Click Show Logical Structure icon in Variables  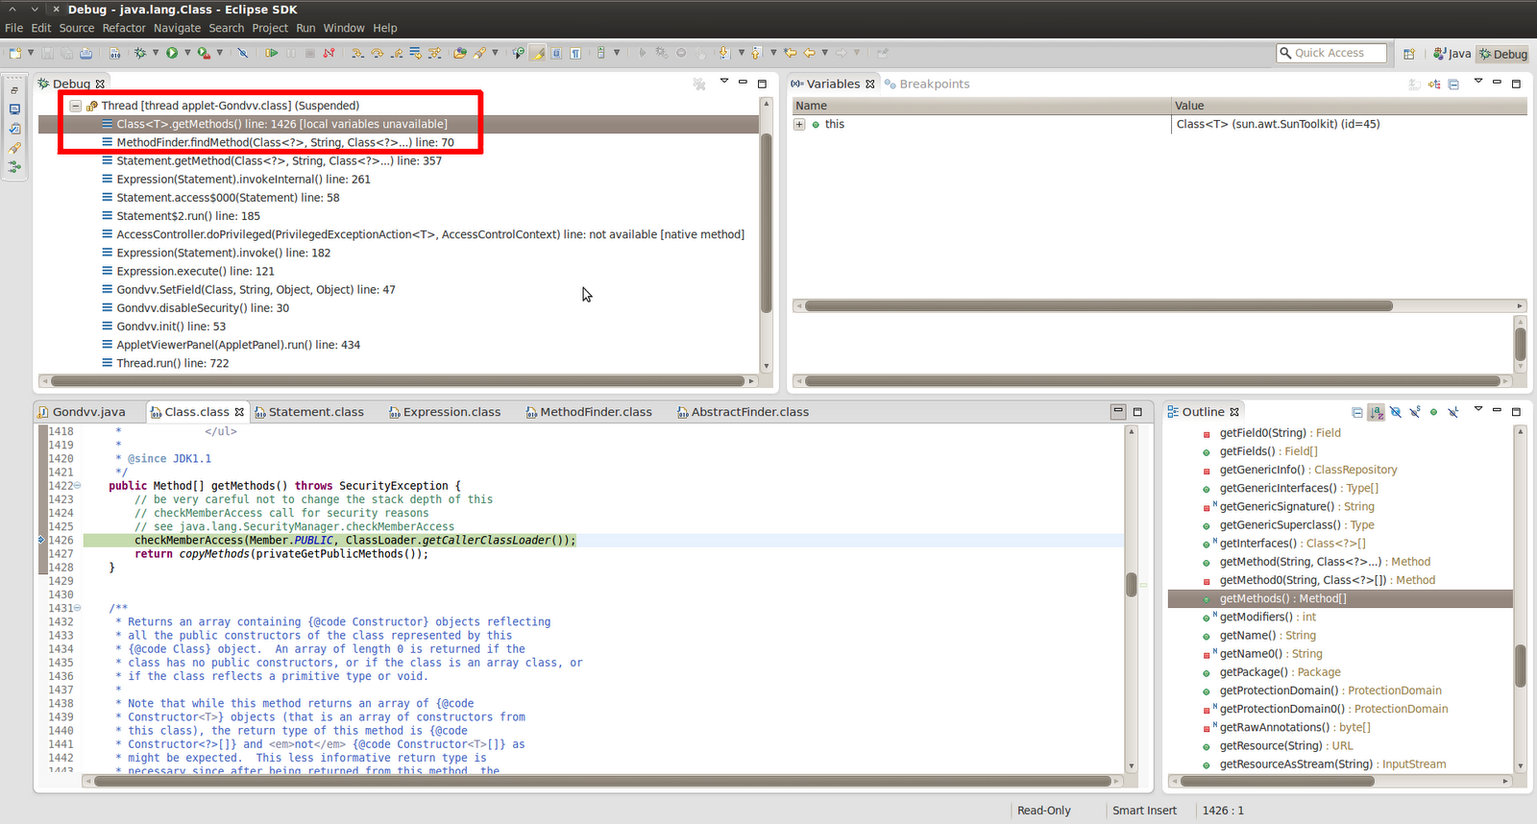click(1434, 85)
